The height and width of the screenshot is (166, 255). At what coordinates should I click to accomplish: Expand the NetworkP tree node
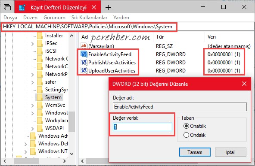coord(33,75)
